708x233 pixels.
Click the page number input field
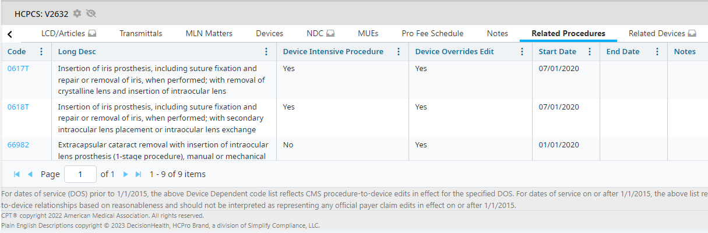(80, 174)
